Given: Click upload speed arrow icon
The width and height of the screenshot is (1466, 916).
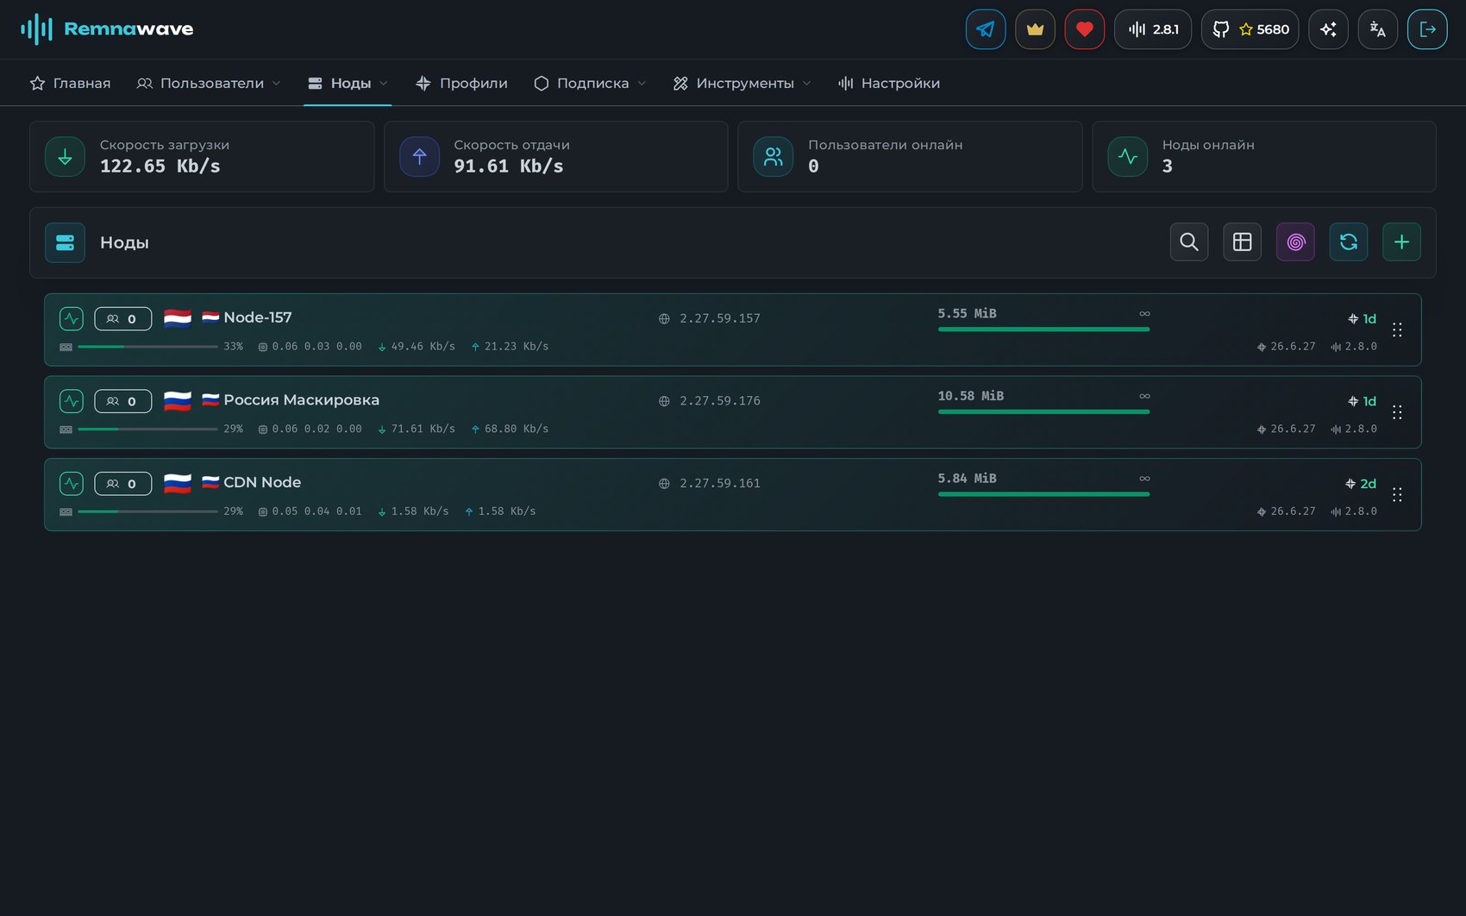Looking at the screenshot, I should (419, 157).
